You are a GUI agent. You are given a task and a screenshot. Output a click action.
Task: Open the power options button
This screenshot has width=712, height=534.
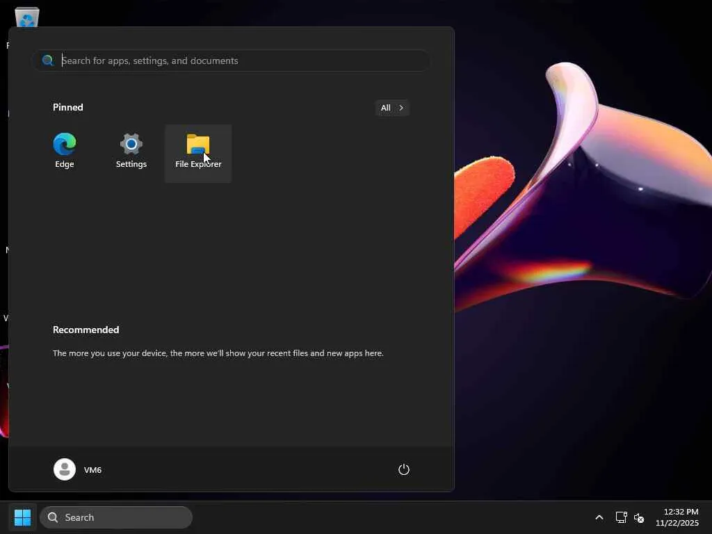coord(404,469)
